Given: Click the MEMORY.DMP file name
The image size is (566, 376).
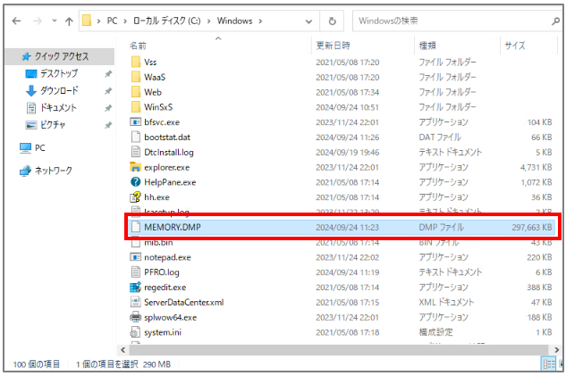Looking at the screenshot, I should [x=173, y=227].
